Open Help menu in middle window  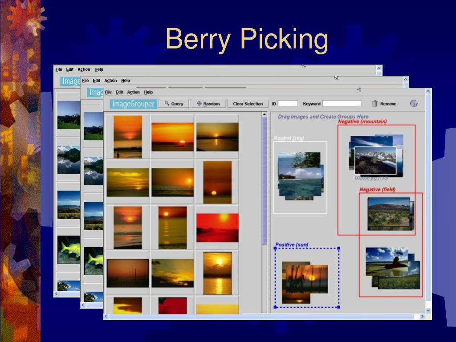125,81
